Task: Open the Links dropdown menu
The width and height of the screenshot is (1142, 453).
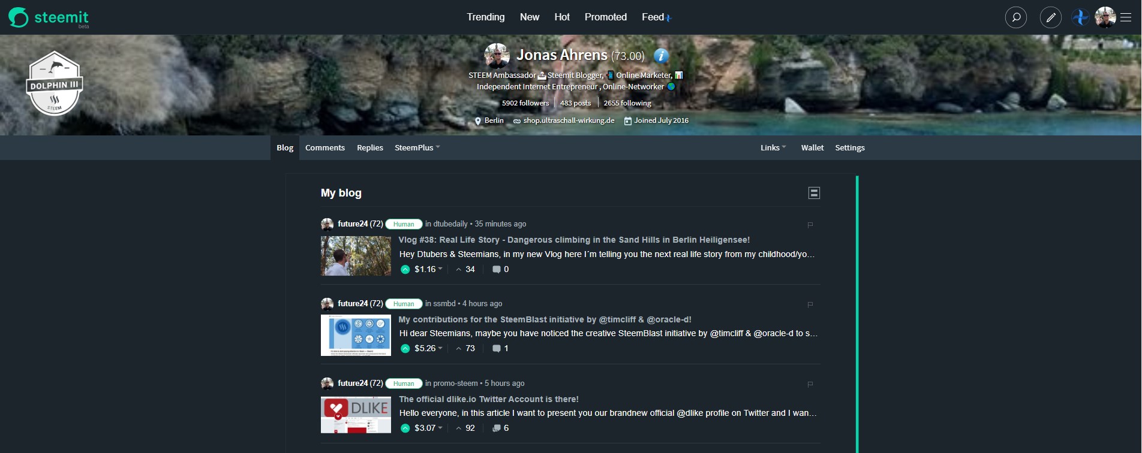Action: tap(773, 148)
